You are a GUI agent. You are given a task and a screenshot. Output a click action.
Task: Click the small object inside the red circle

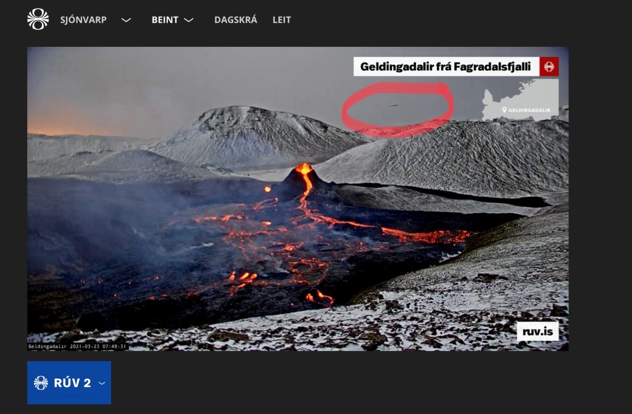click(393, 106)
